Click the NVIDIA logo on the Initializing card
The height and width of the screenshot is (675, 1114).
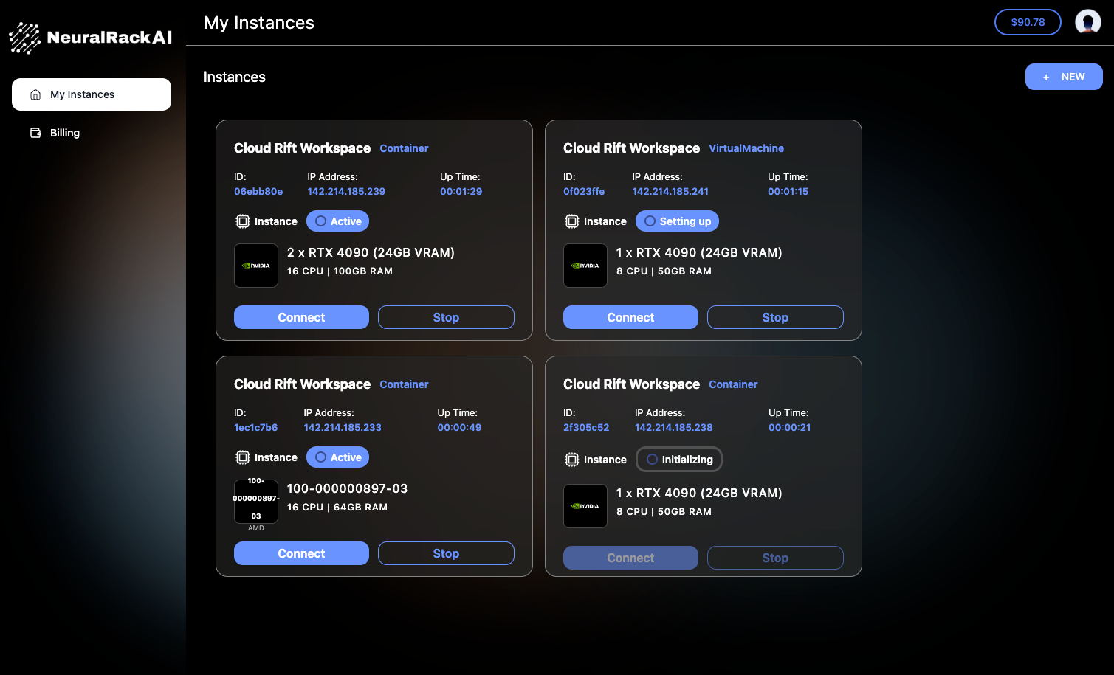click(x=585, y=506)
